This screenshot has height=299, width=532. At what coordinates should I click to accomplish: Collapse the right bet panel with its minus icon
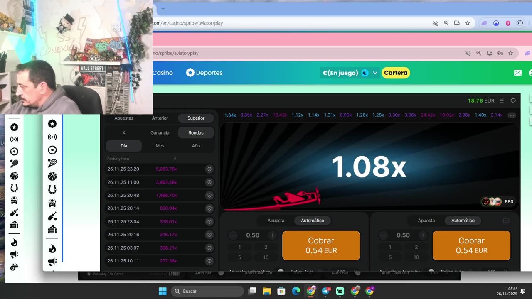tap(506, 221)
